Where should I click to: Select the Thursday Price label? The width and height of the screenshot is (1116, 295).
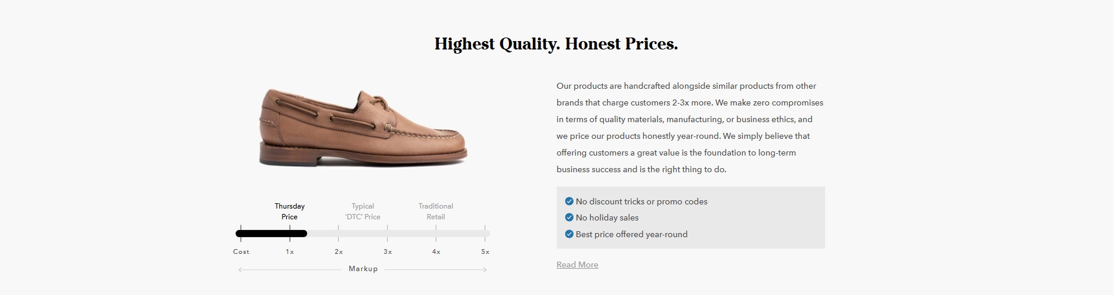coord(290,212)
